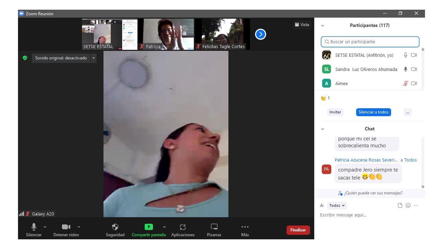Image resolution: width=443 pixels, height=249 pixels.
Task: Open the Aplicaciones apps icon
Action: click(183, 227)
